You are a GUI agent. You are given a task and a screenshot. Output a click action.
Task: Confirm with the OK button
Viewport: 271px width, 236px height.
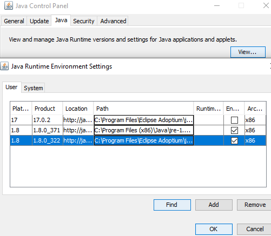[x=214, y=229]
